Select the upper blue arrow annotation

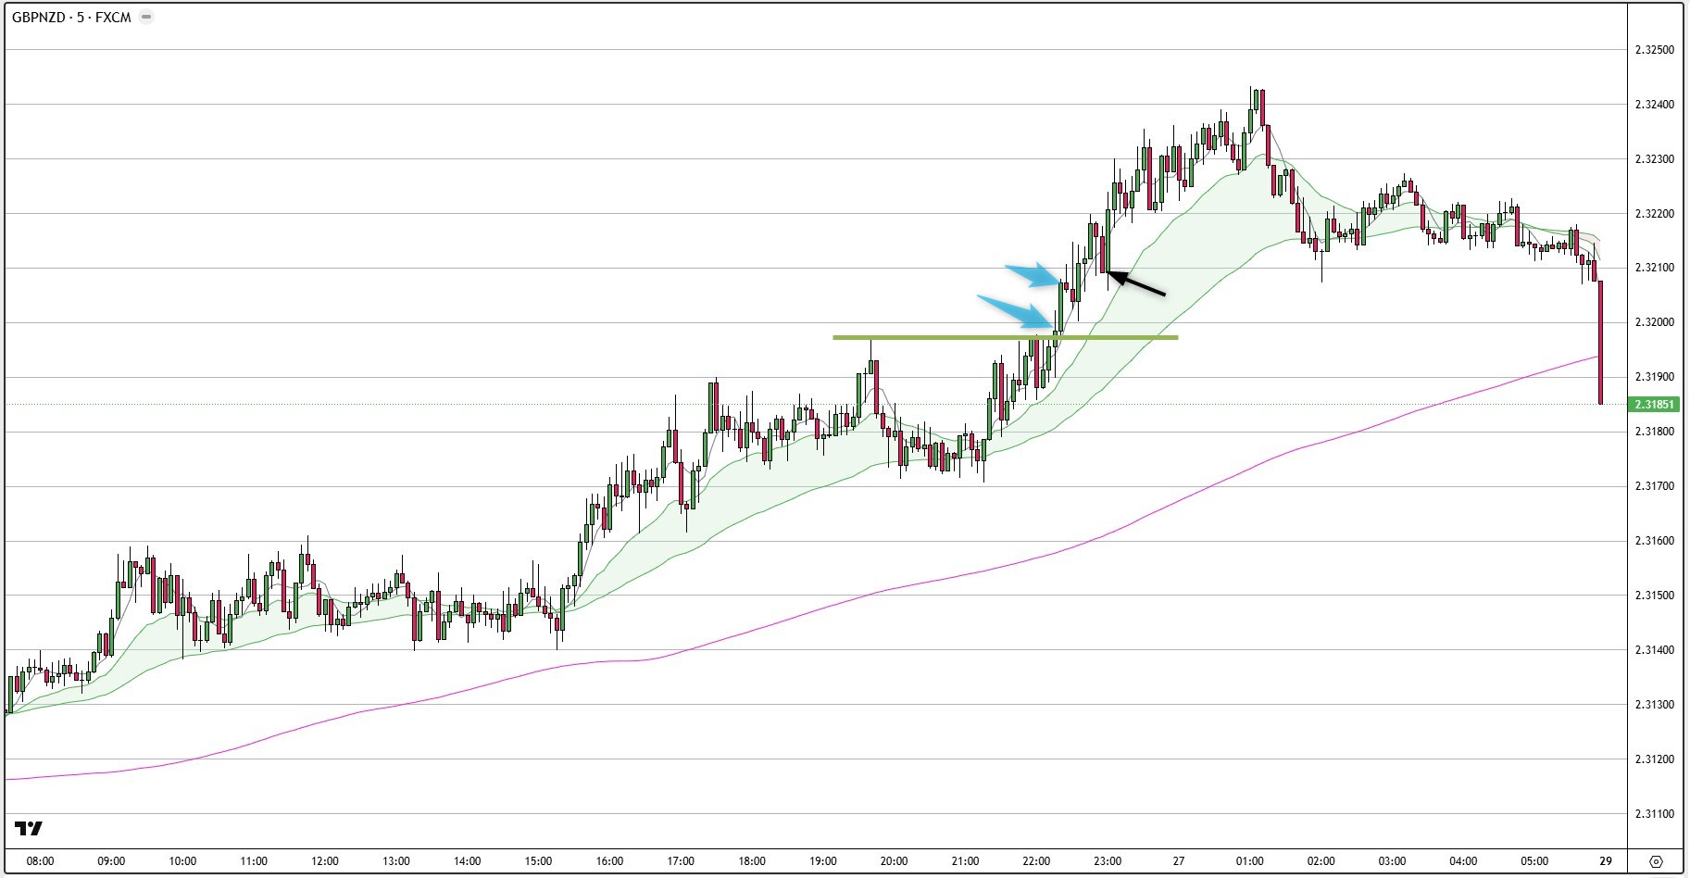1033,274
